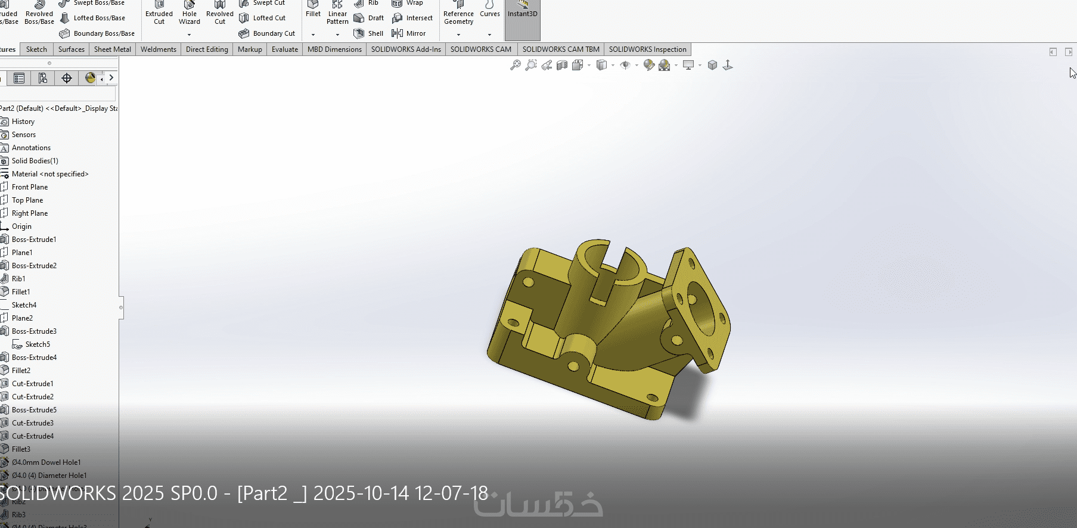Start the Linear Pattern tool
Image resolution: width=1077 pixels, height=528 pixels.
pyautogui.click(x=337, y=13)
